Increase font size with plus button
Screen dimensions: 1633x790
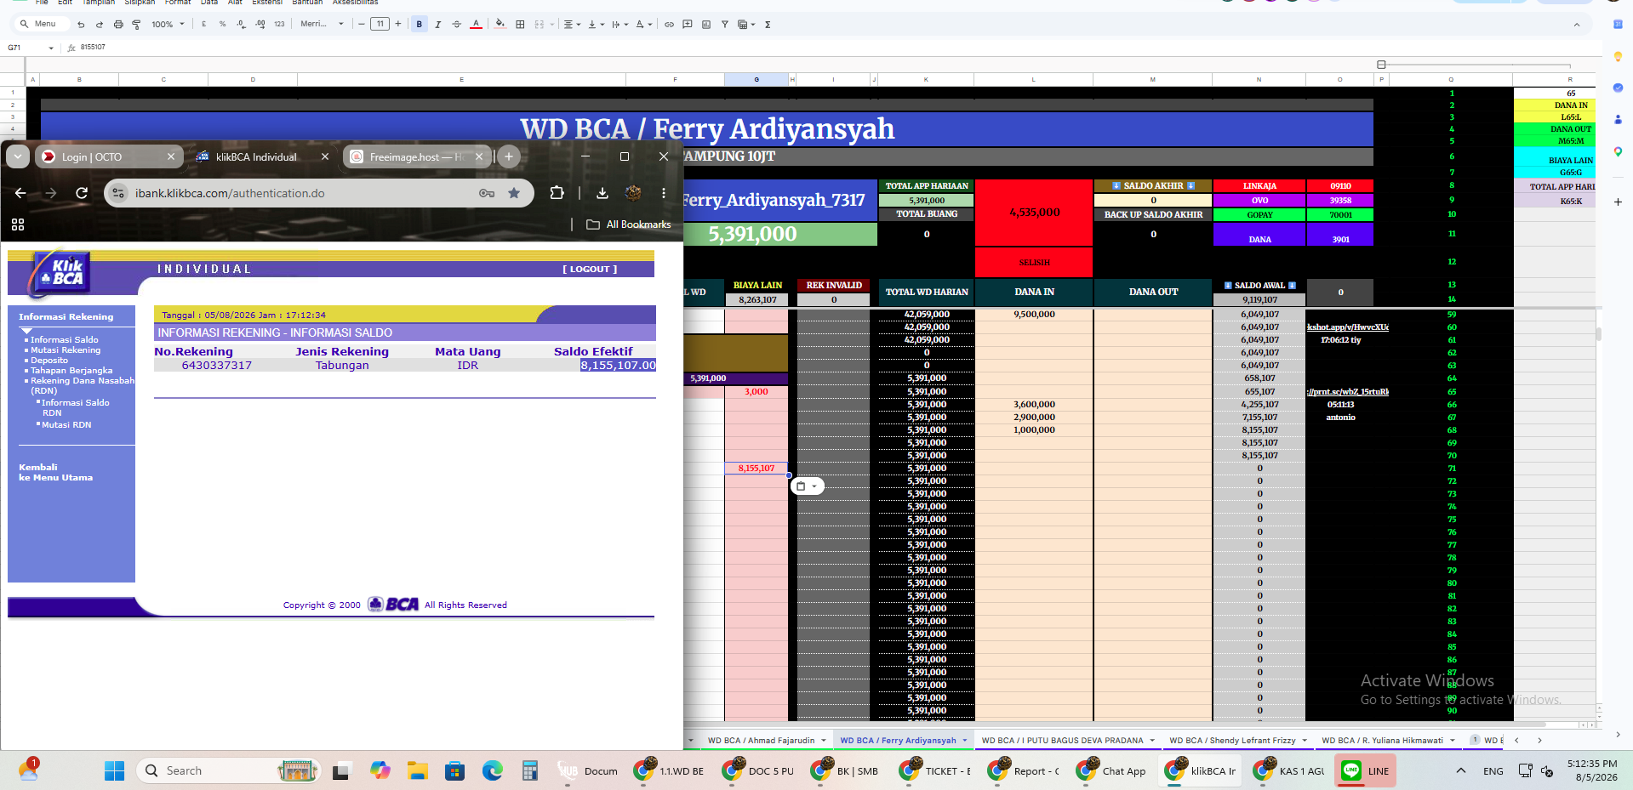(x=398, y=25)
